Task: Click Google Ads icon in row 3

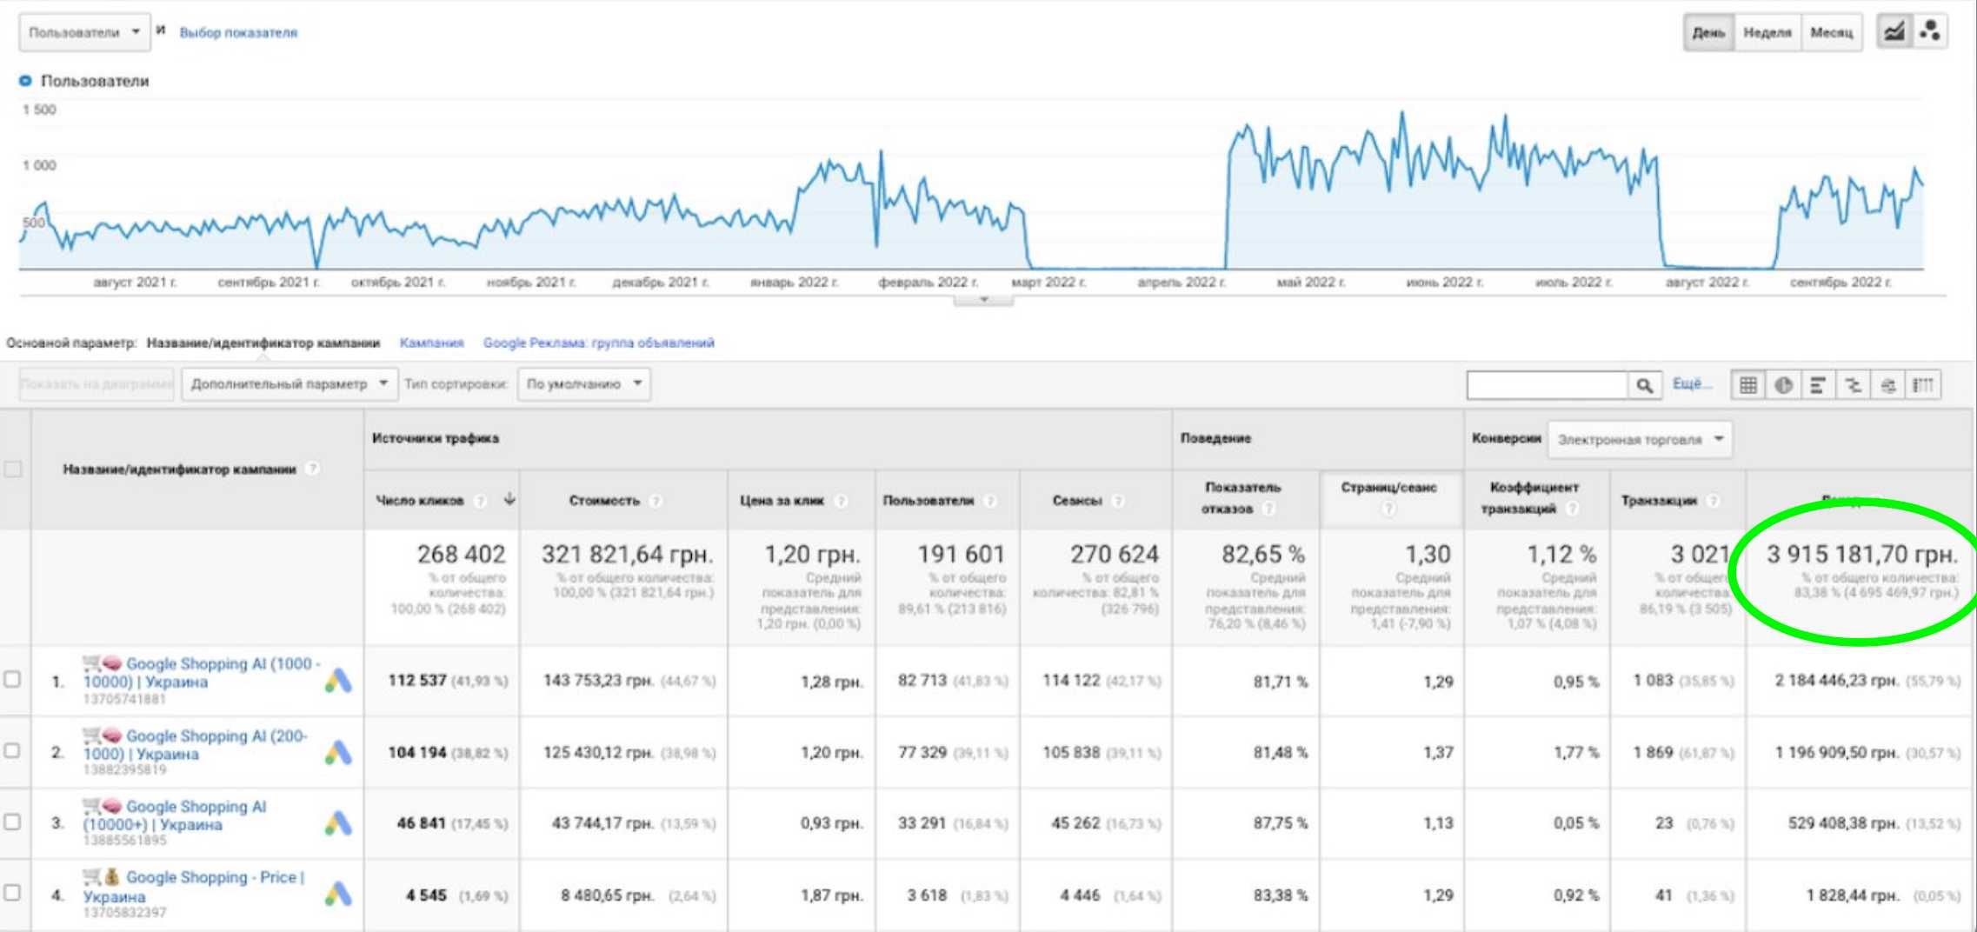Action: [x=338, y=823]
